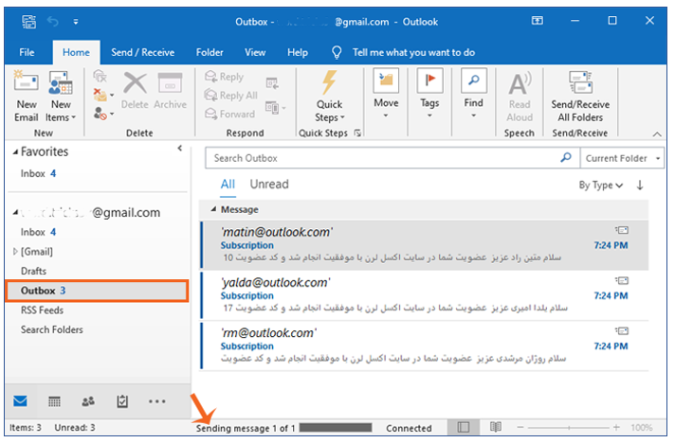Collapse the Message group header
Screen dimensions: 675x443
click(x=213, y=209)
